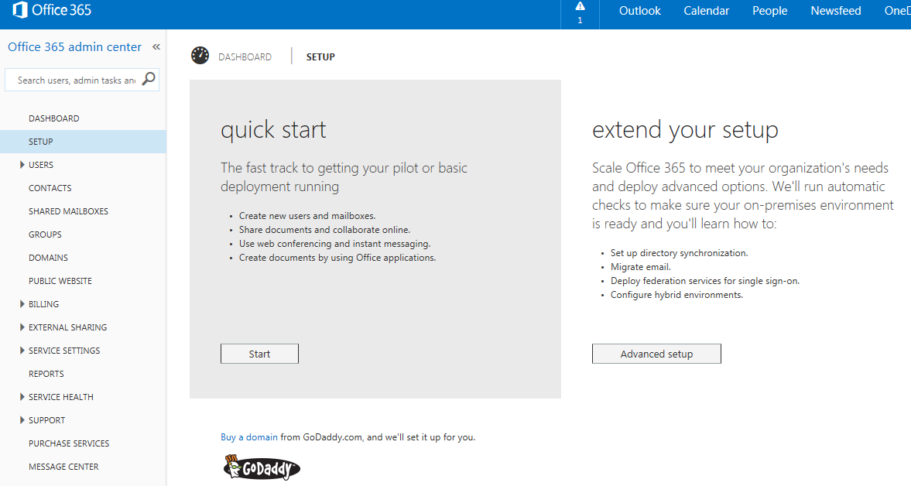Open Outlook from the top bar
This screenshot has width=911, height=486.
(x=639, y=11)
